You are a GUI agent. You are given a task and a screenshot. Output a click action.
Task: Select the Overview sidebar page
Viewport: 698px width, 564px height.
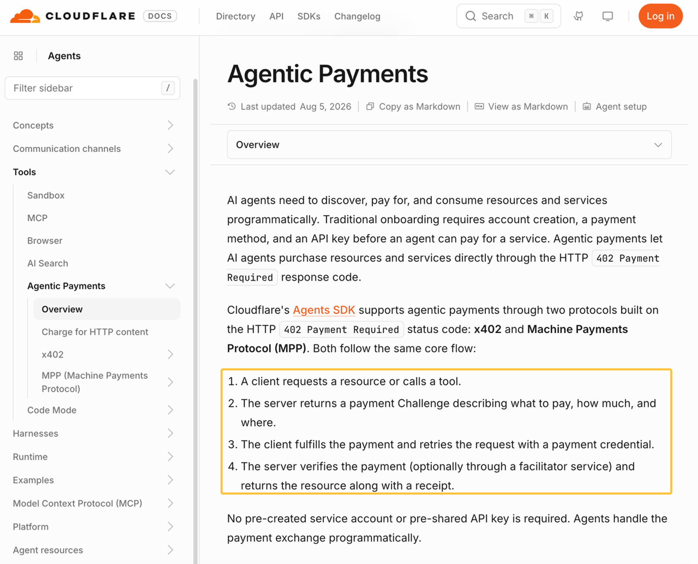coord(106,309)
